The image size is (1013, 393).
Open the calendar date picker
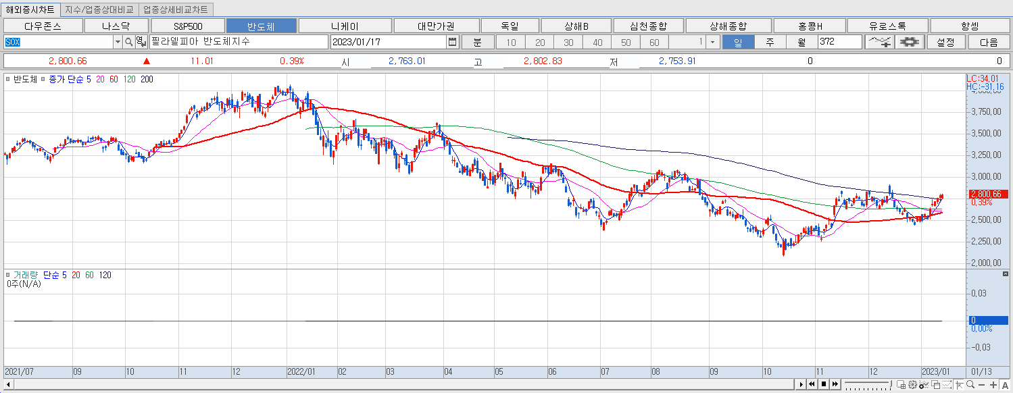click(453, 42)
